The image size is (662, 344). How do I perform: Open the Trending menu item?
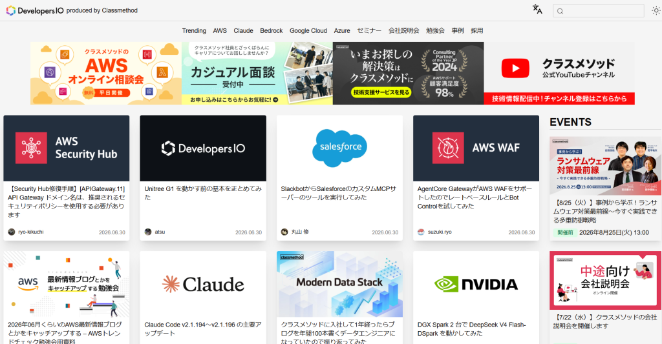[194, 31]
